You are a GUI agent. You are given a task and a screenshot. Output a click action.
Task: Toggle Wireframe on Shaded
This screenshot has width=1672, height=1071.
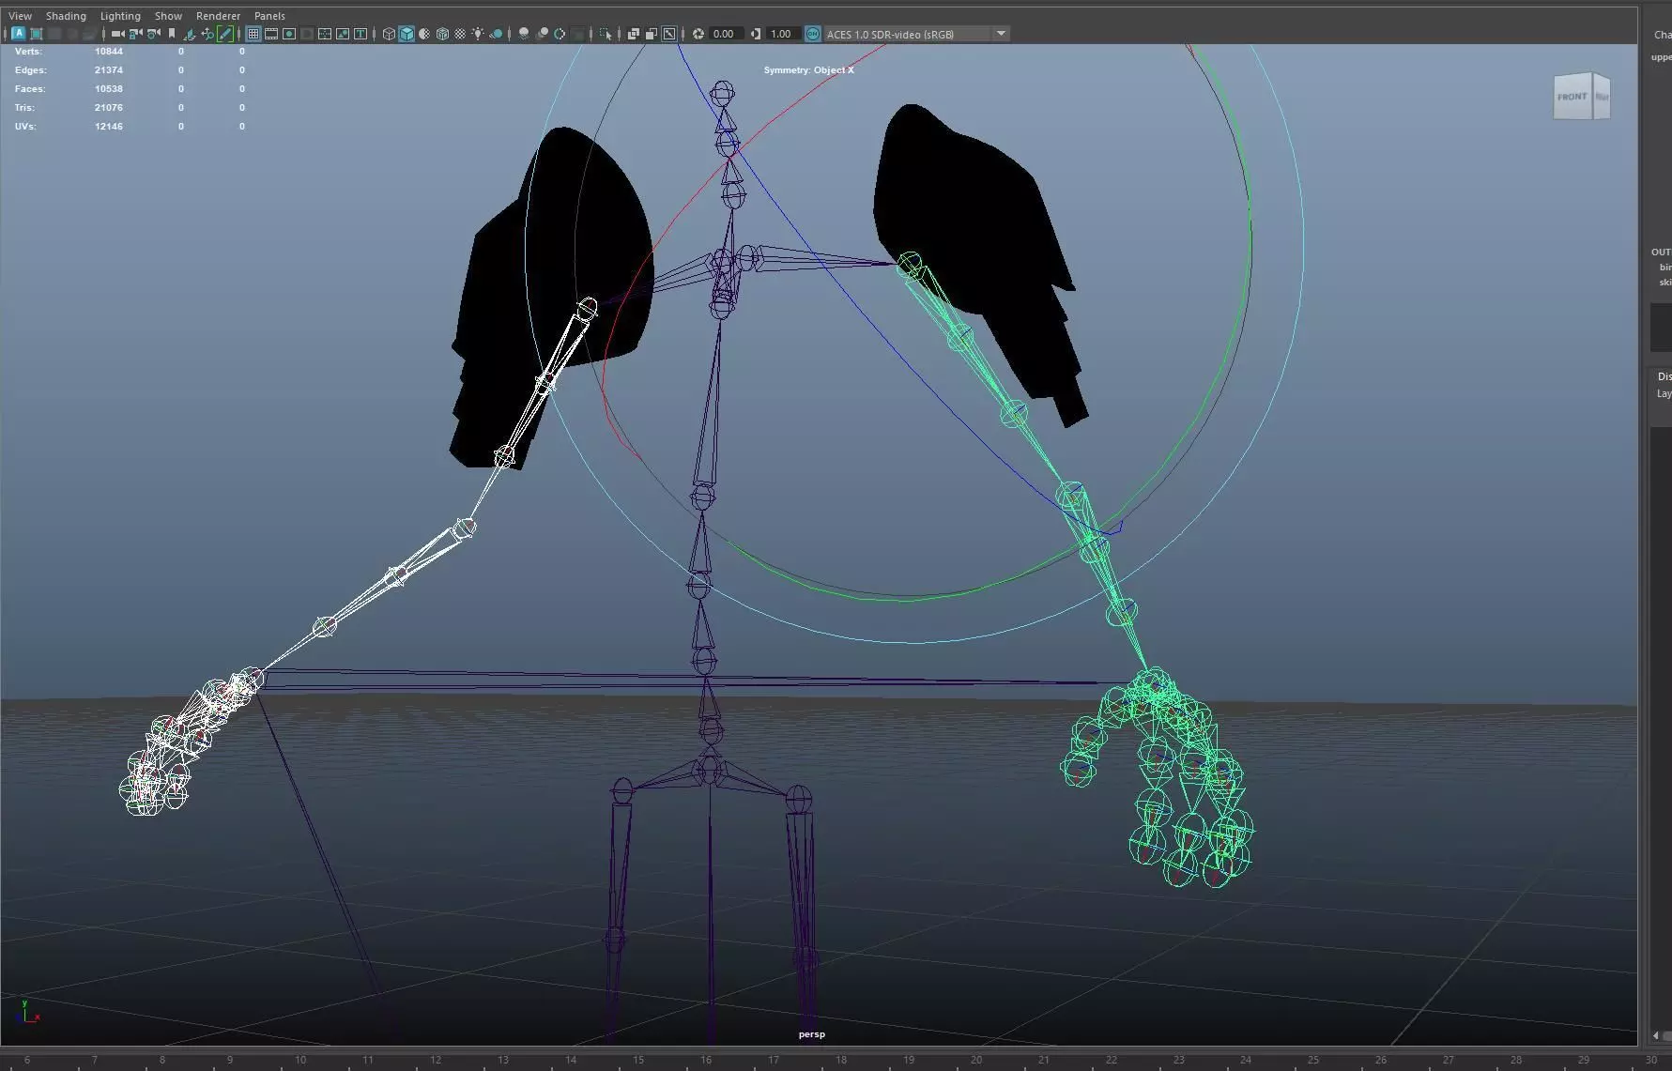442,34
